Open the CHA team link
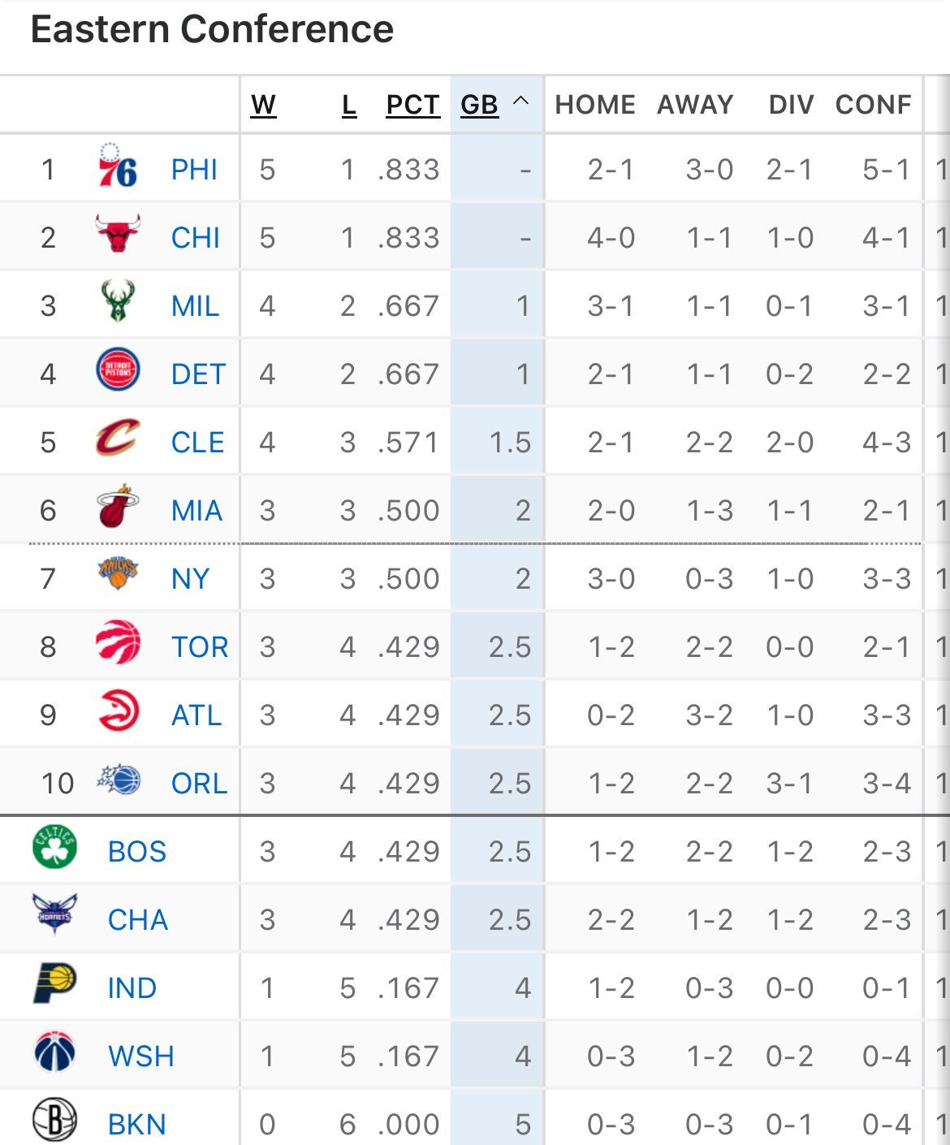The image size is (950, 1145). click(x=138, y=920)
